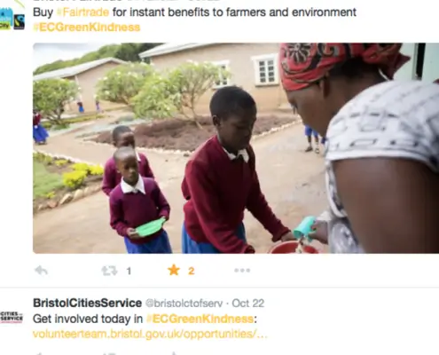Open the #Fairtrade hashtag link
439x355 pixels.
pos(82,12)
